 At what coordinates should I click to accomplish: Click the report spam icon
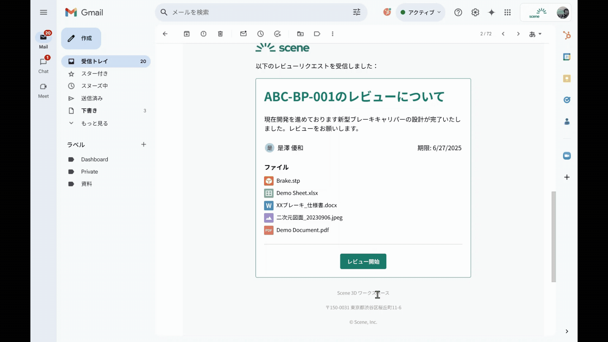(203, 34)
